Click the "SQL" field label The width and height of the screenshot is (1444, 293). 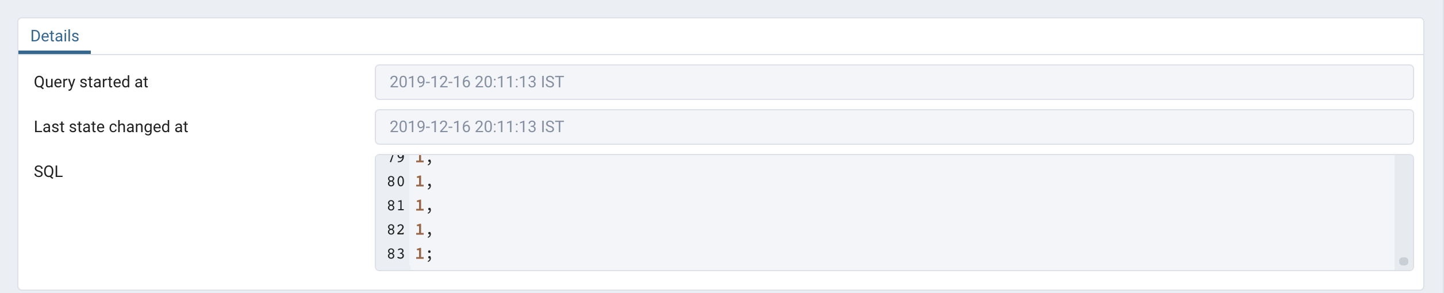48,172
